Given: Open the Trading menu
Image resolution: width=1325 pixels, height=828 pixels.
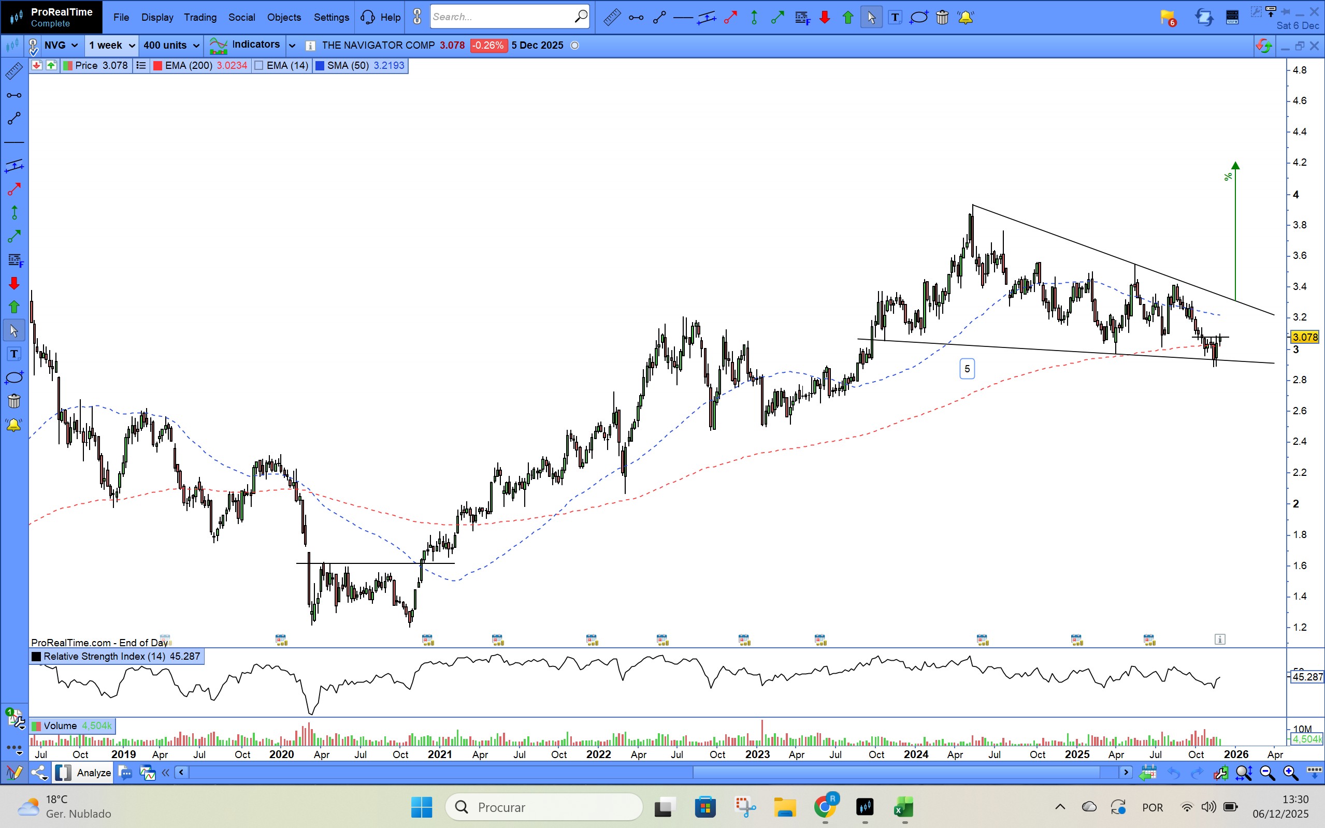Looking at the screenshot, I should pyautogui.click(x=200, y=18).
